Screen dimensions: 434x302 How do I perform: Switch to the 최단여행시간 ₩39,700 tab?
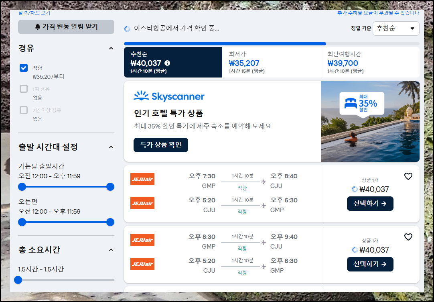pyautogui.click(x=370, y=62)
